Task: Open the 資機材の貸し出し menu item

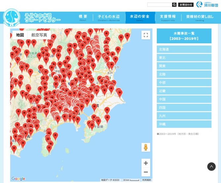Action: (200, 18)
